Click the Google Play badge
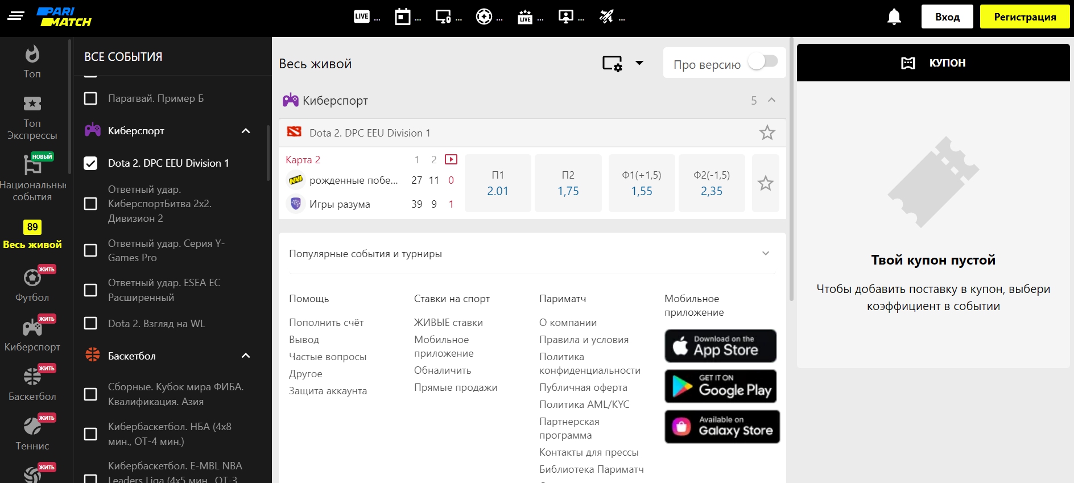 720,386
